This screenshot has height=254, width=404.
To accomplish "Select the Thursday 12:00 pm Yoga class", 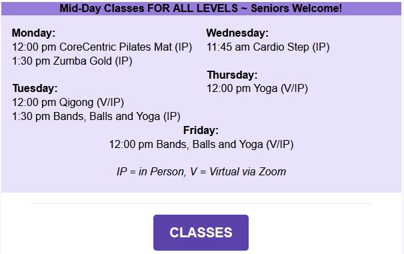I will point(257,89).
